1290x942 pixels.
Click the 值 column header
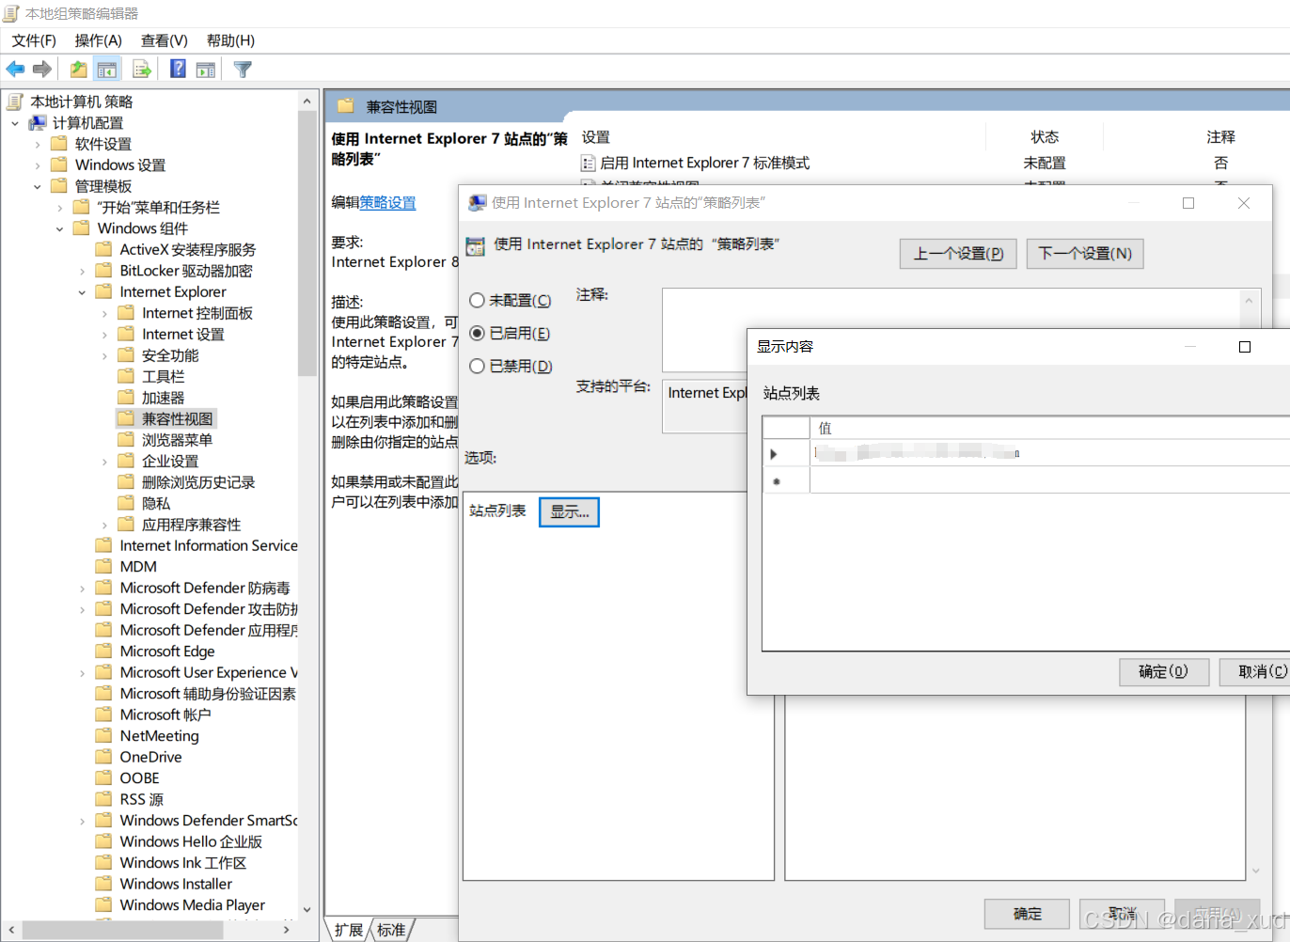(x=1049, y=428)
